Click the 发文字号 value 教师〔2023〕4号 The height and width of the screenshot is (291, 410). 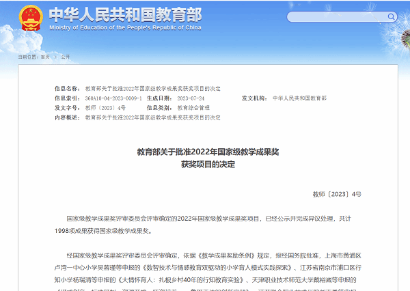[105, 108]
